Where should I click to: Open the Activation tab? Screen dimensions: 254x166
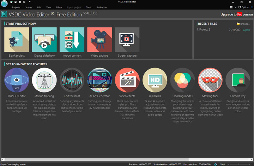102,7
